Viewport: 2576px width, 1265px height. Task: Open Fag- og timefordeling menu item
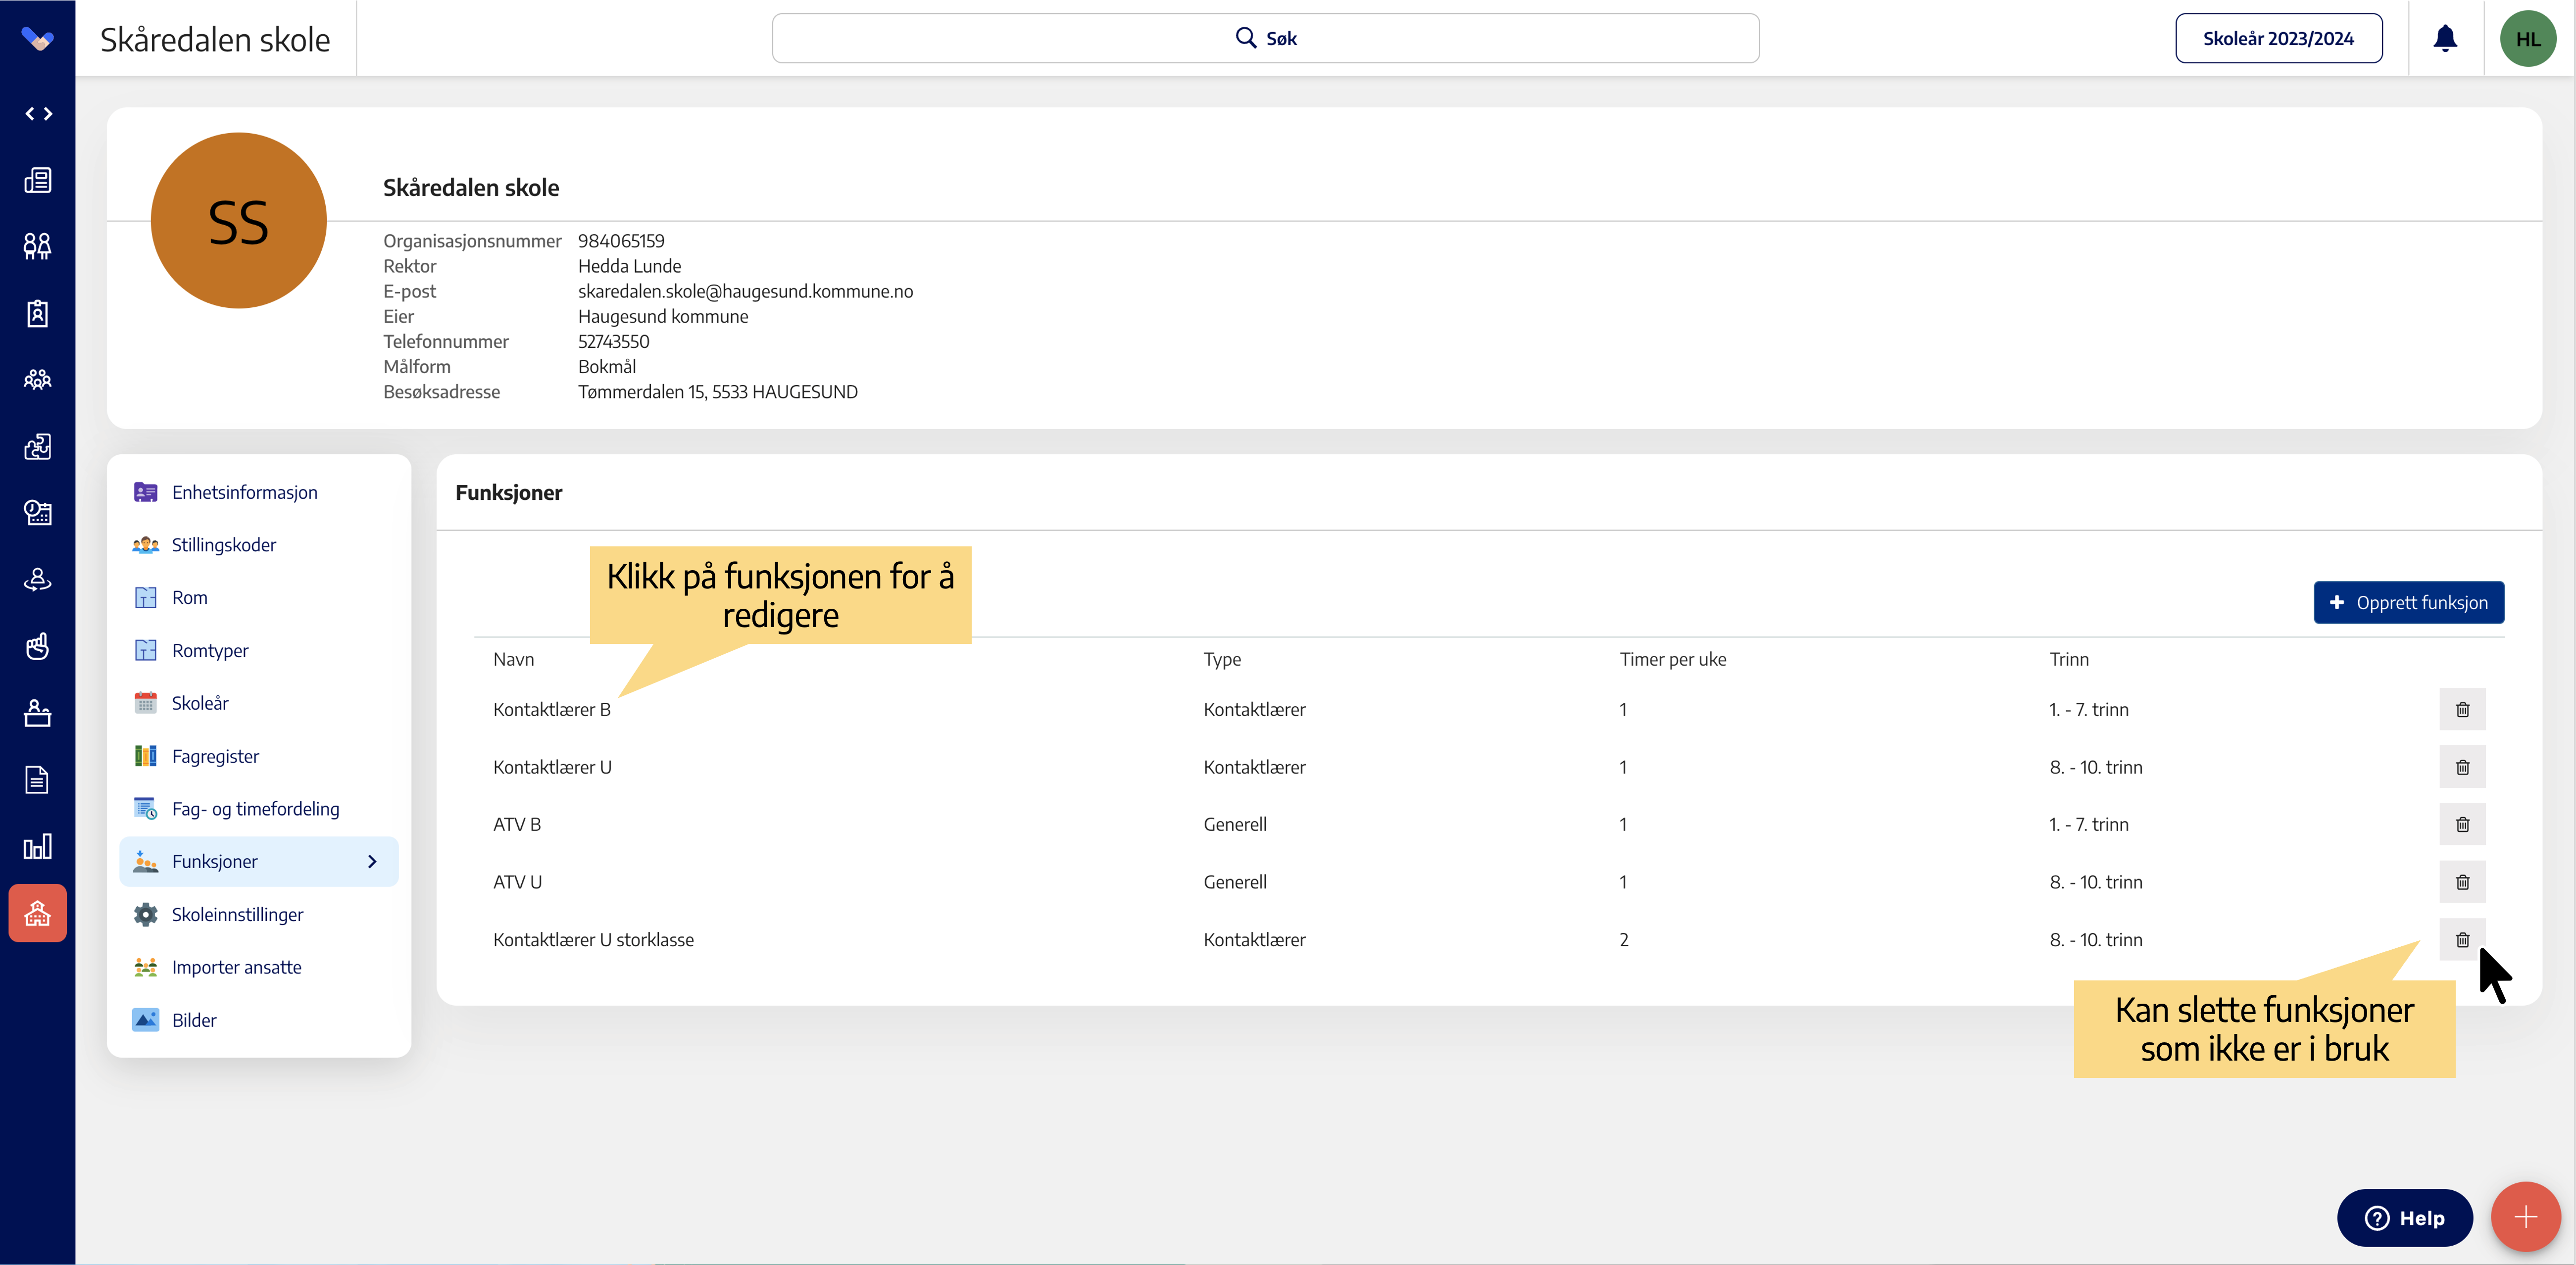(259, 809)
